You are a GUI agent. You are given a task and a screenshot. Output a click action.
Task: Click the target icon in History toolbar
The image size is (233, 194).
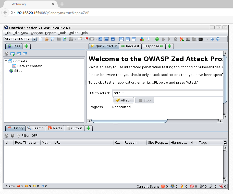(6, 135)
